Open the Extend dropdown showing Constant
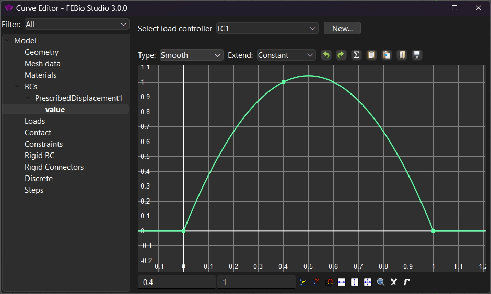Viewport: 491px width, 294px height. tap(286, 55)
